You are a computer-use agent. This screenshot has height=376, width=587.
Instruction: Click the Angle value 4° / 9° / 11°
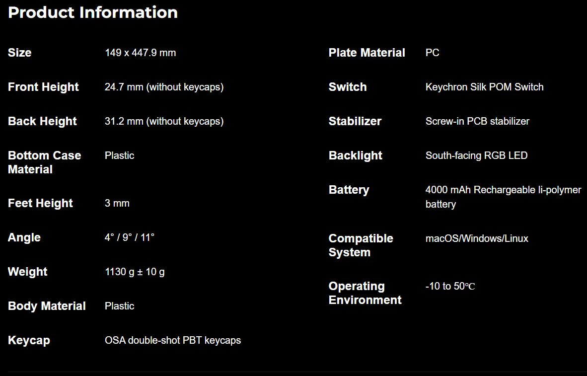coord(130,237)
